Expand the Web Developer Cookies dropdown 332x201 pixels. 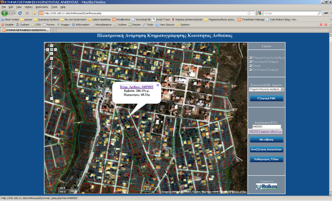coord(23,24)
